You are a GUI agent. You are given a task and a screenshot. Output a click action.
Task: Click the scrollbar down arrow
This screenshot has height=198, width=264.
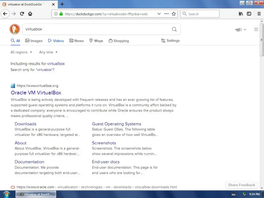click(x=261, y=188)
